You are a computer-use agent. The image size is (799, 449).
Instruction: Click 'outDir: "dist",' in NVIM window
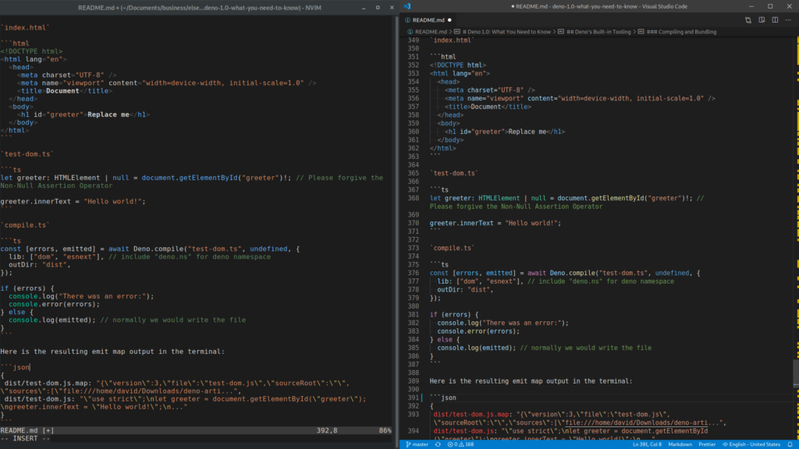coord(39,264)
